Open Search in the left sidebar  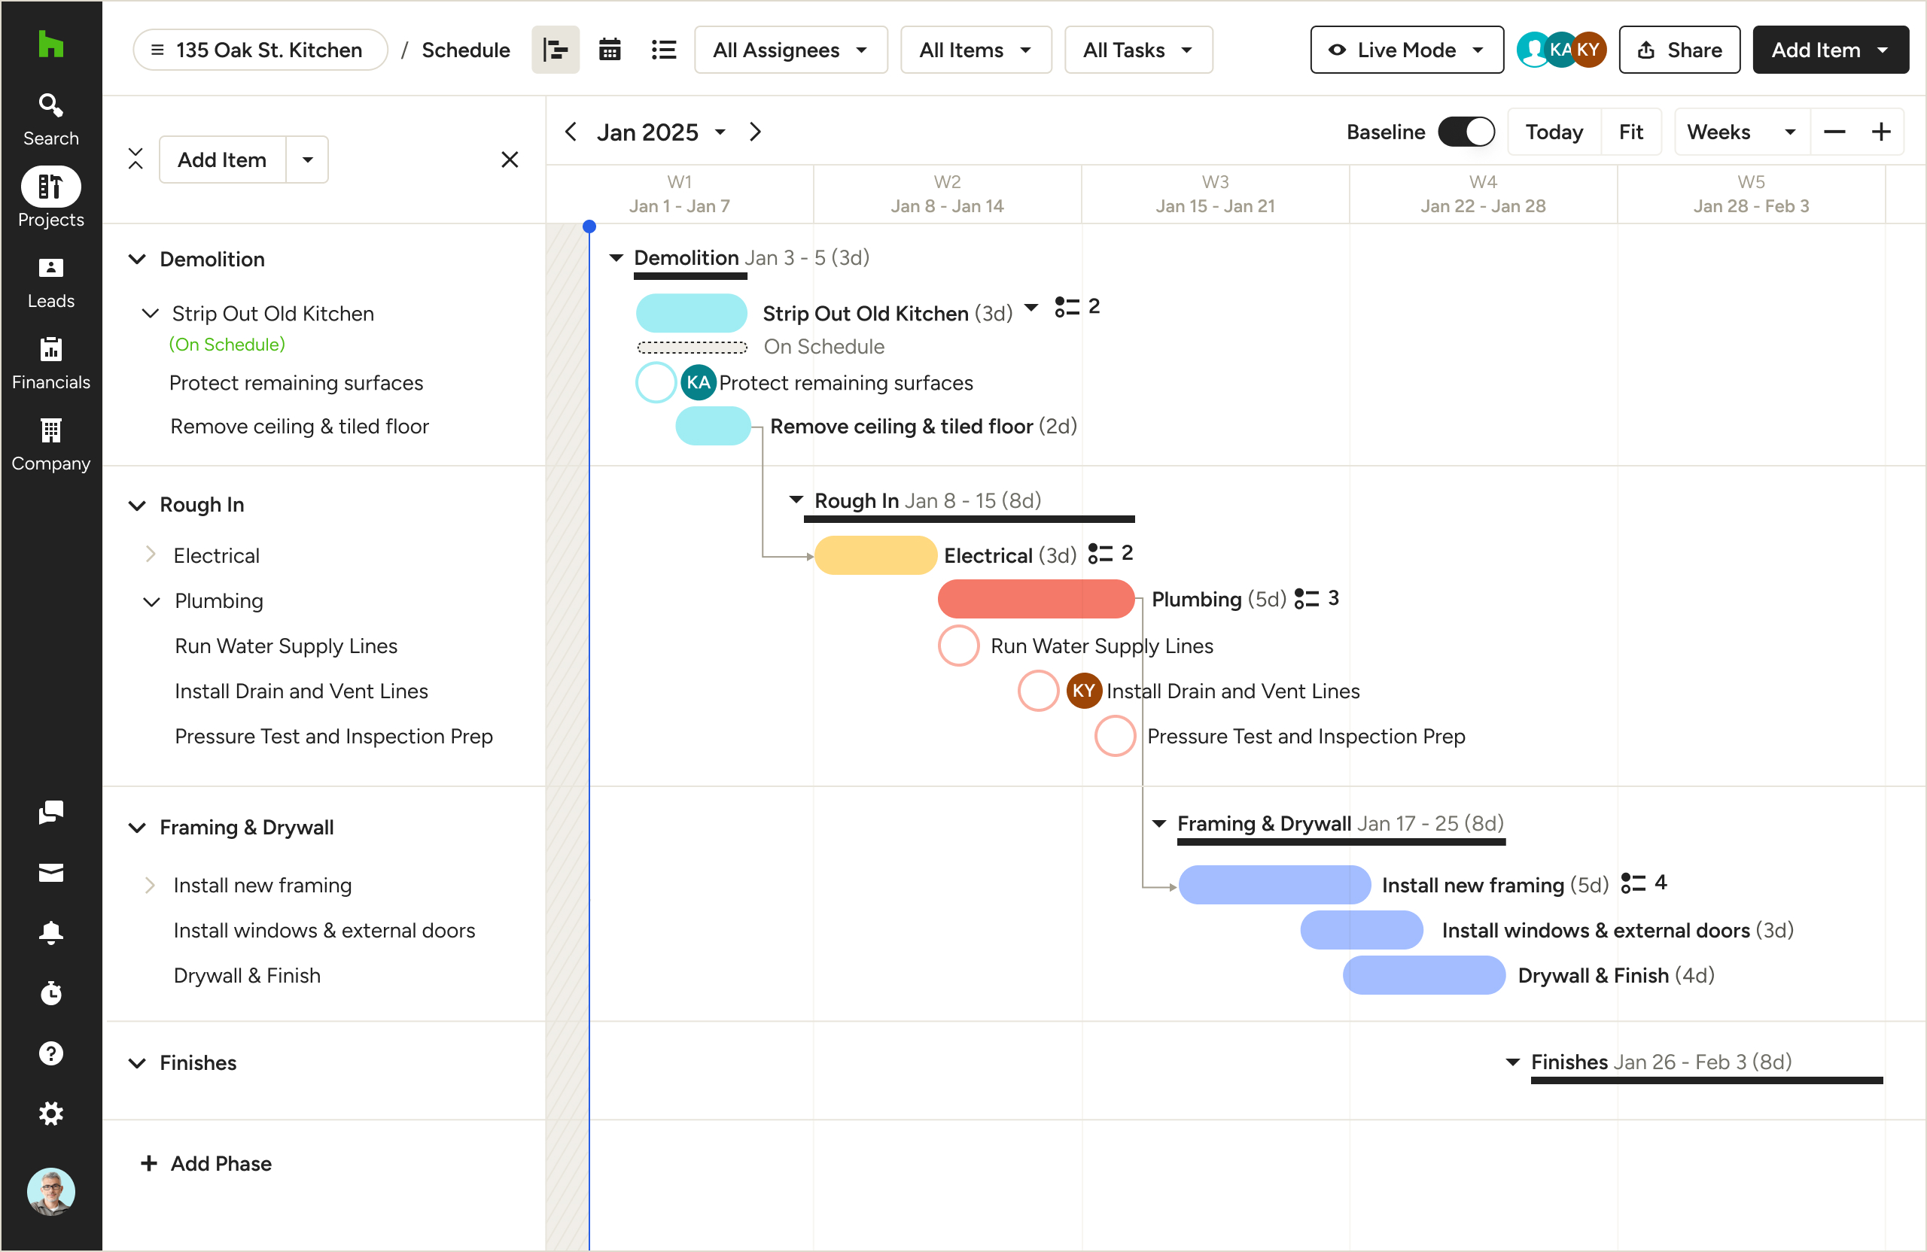[x=50, y=119]
